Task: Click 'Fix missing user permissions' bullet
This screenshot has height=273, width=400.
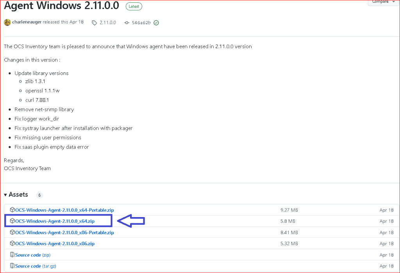Action: tap(48, 138)
